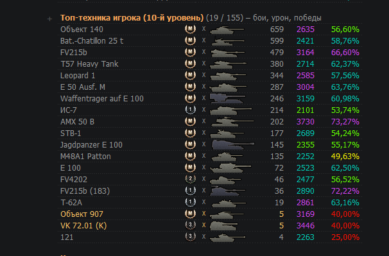Screen dimensions: 389x256
Task: Click the VK 72.01 (K) tank silhouette
Action: [224, 225]
